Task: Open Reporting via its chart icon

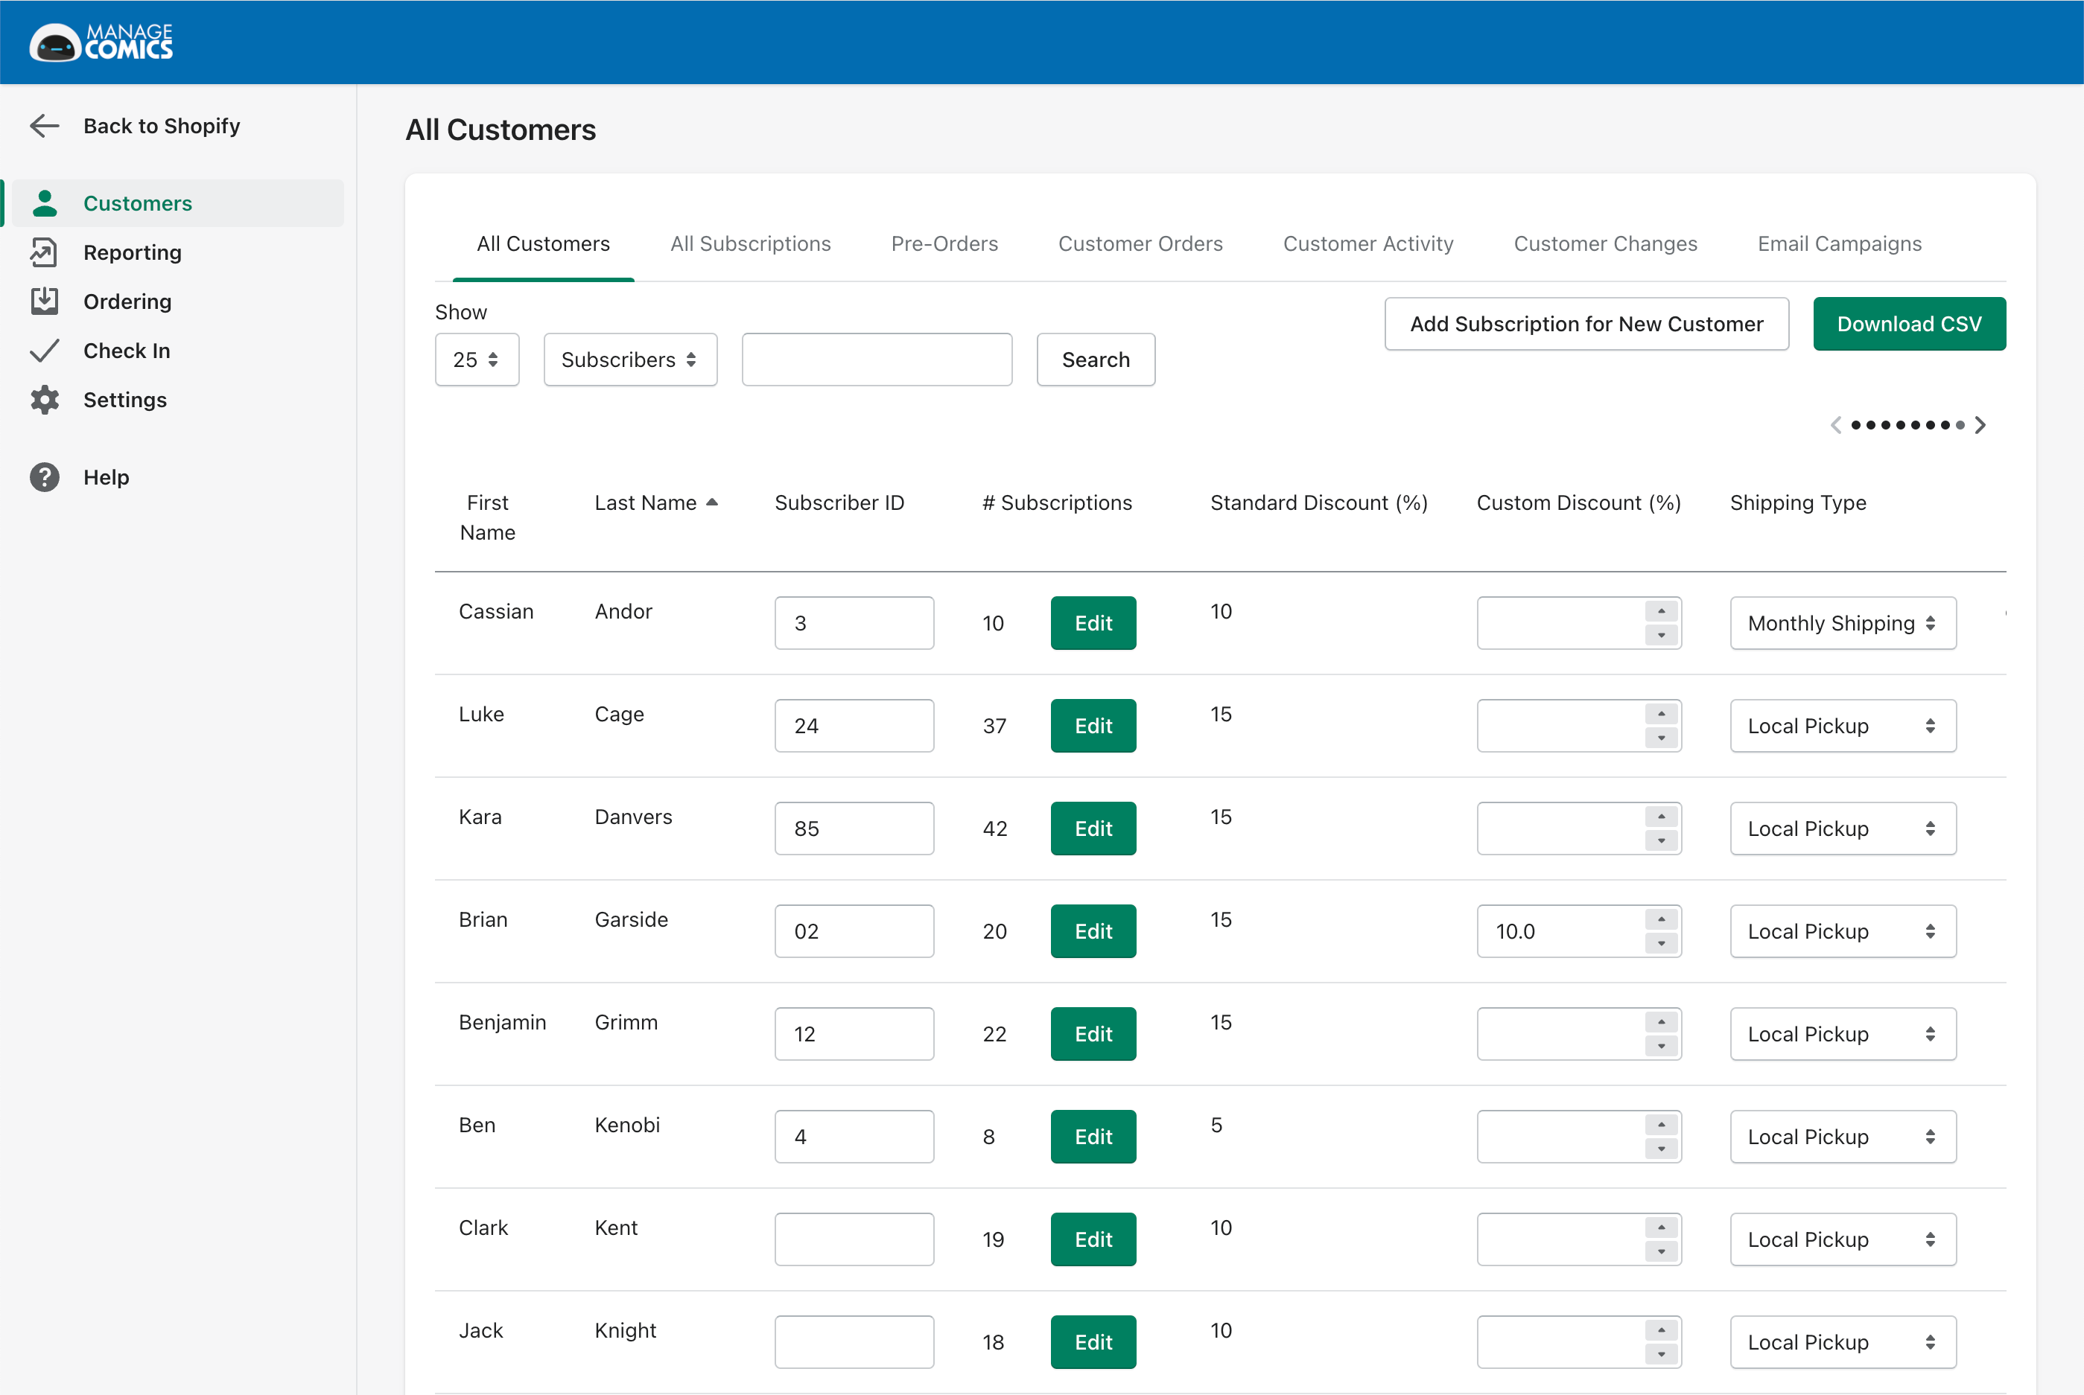Action: click(x=45, y=252)
